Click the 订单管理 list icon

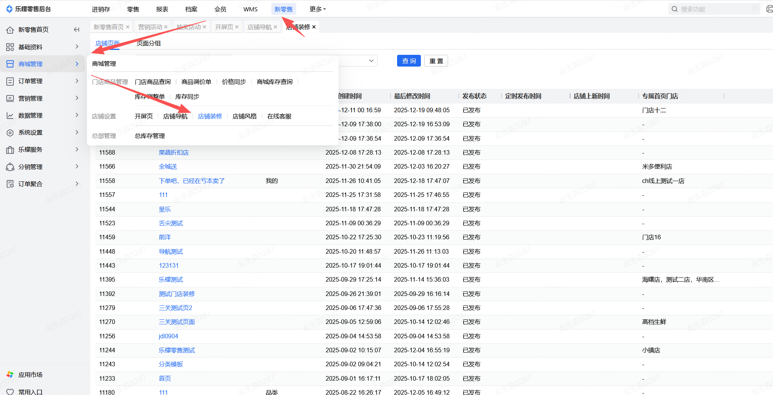tap(10, 81)
